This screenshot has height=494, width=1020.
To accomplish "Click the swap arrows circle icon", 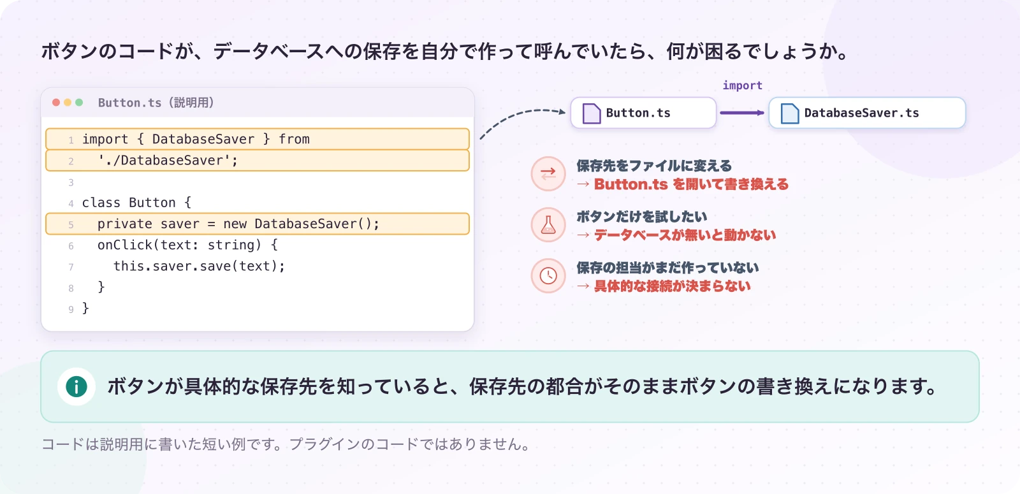I will tap(548, 173).
